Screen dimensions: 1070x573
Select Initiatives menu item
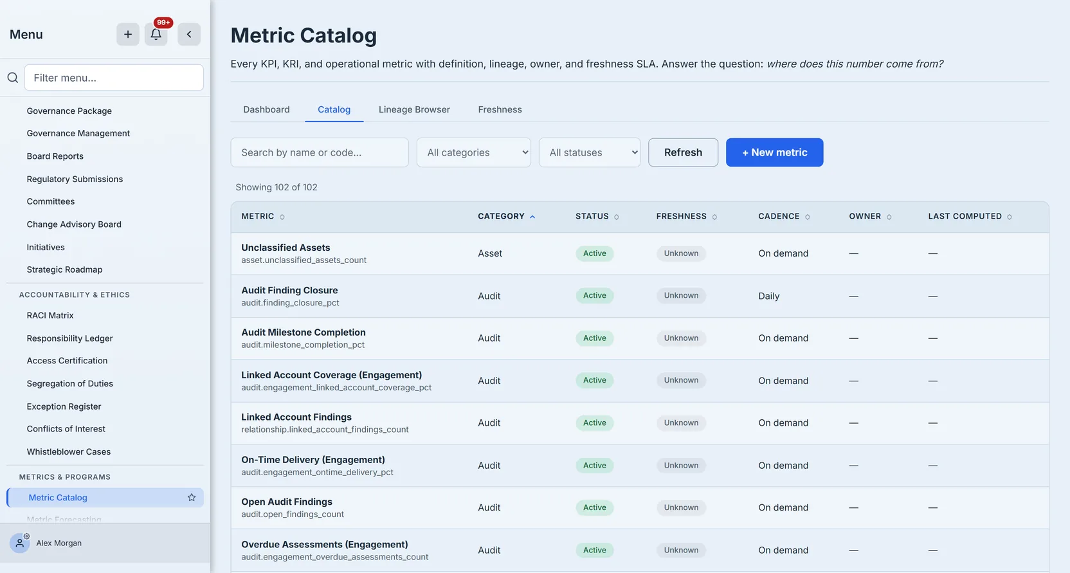tap(46, 248)
